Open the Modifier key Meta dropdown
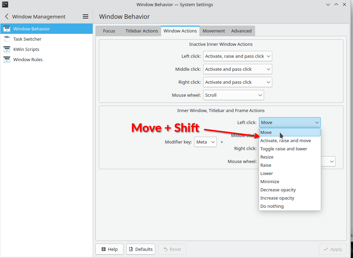The width and height of the screenshot is (353, 258). coord(205,142)
